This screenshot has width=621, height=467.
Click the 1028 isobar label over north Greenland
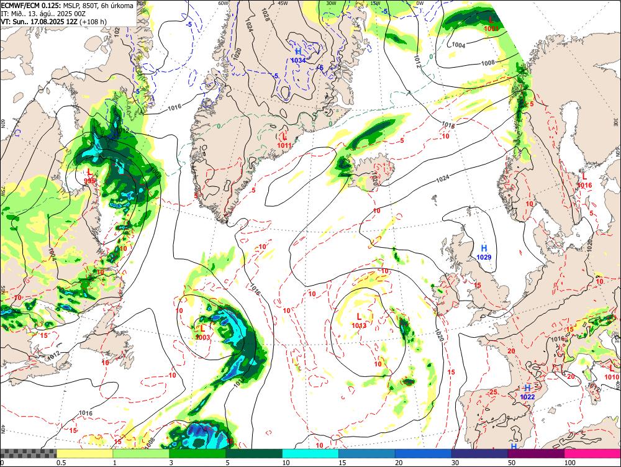pos(266,15)
